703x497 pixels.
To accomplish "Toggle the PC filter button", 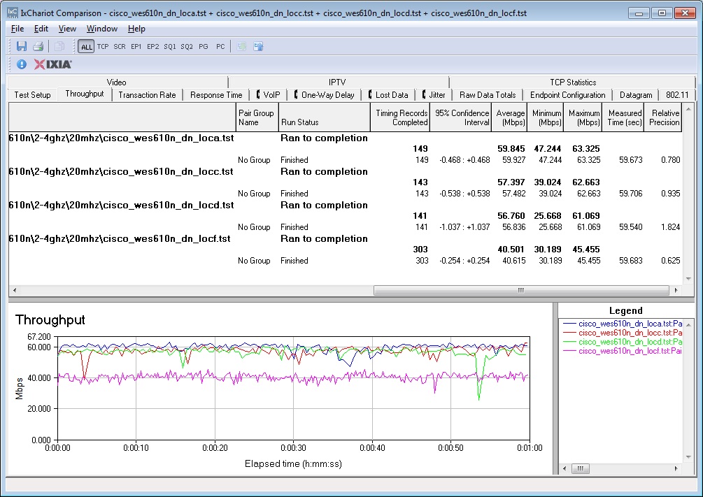I will [x=220, y=47].
